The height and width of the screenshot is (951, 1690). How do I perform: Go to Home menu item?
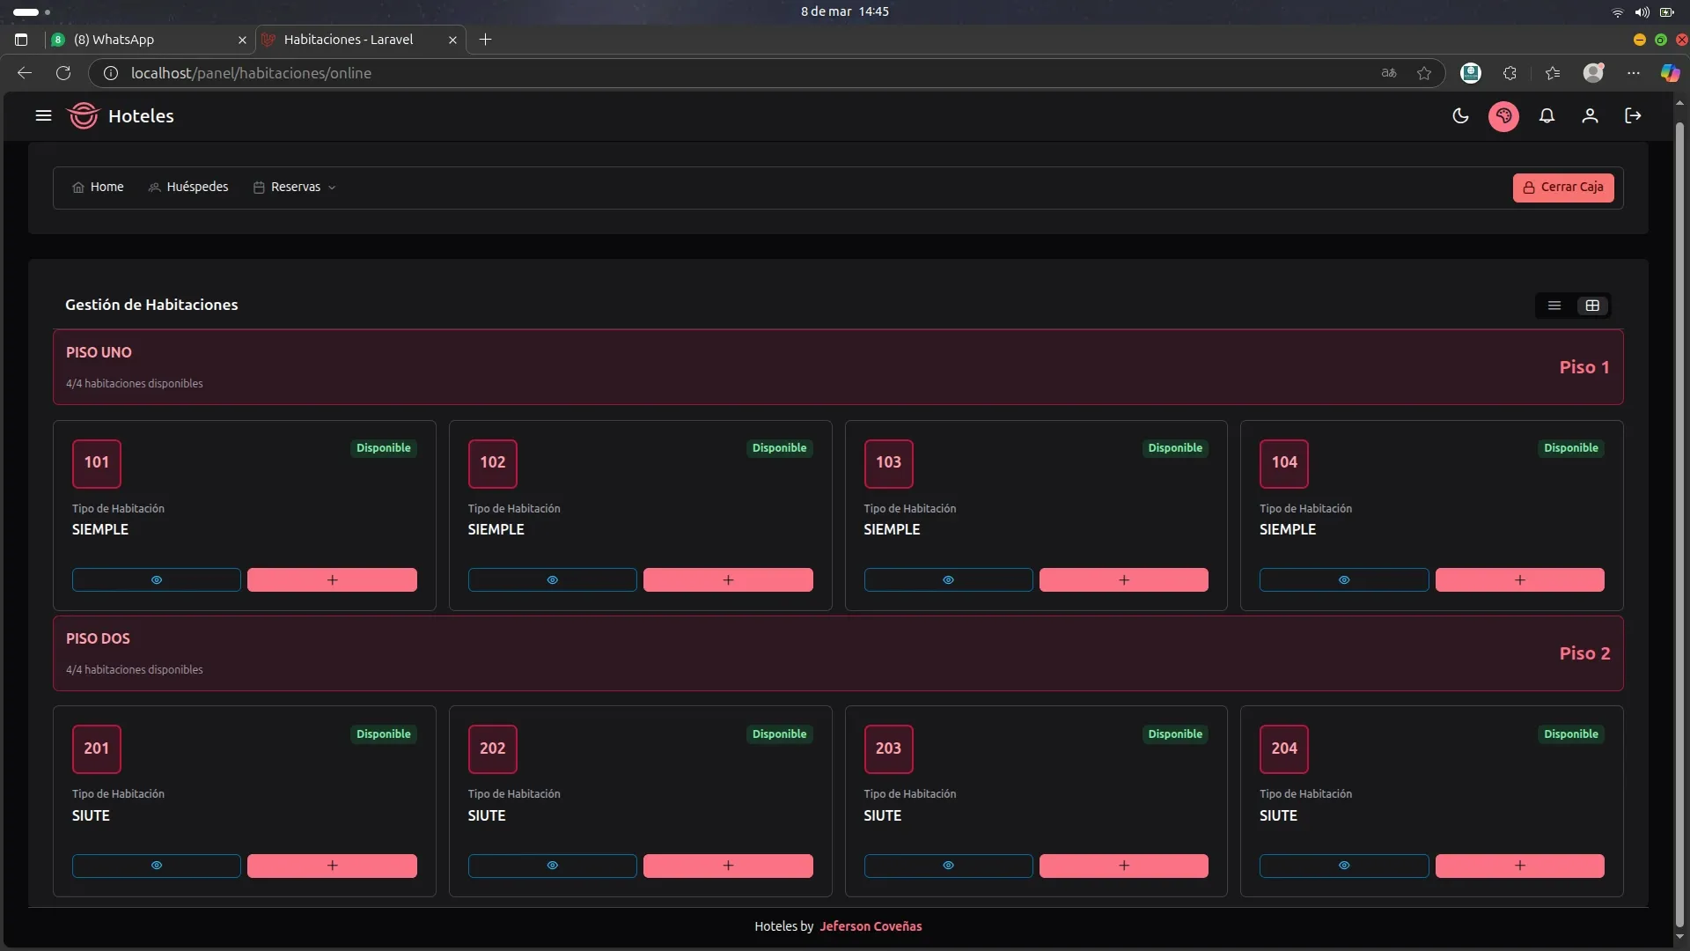(98, 188)
